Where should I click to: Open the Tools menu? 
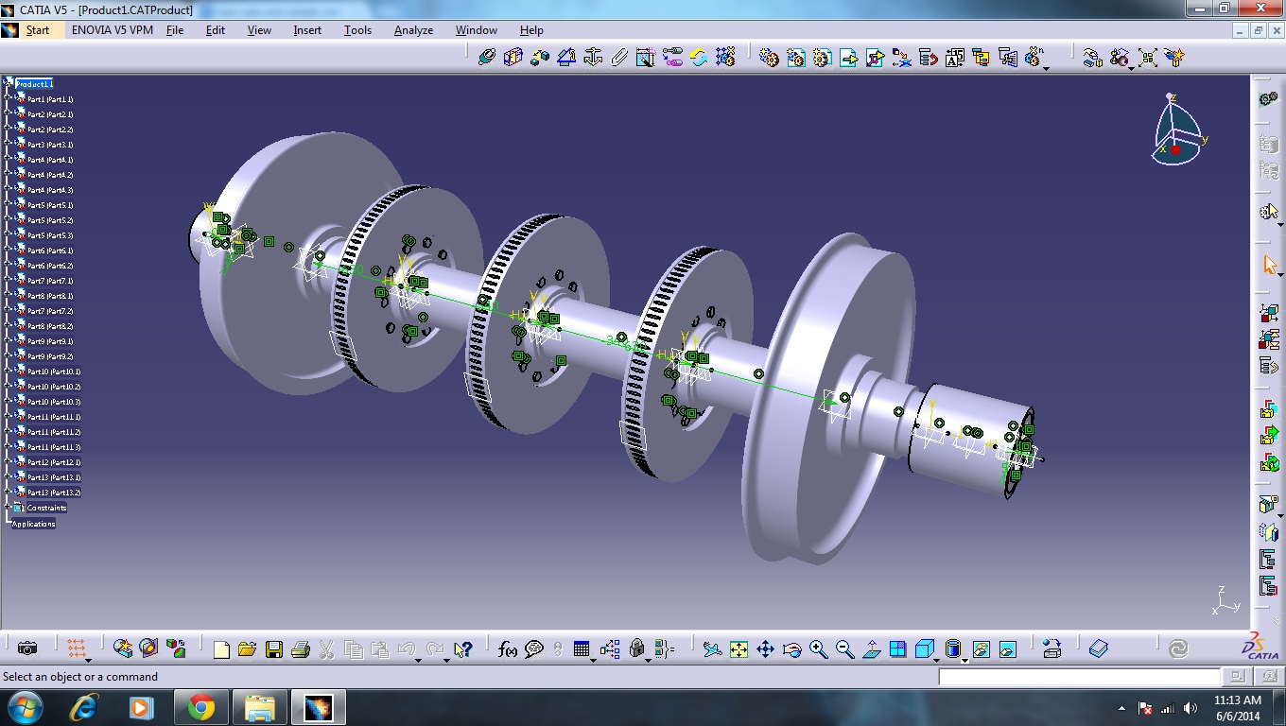(x=357, y=30)
